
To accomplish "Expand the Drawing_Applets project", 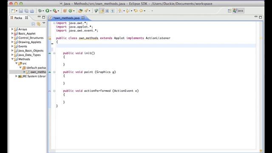I will click(x=12, y=42).
